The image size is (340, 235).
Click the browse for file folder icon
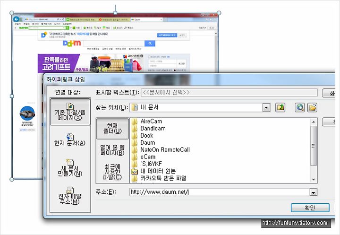312,107
